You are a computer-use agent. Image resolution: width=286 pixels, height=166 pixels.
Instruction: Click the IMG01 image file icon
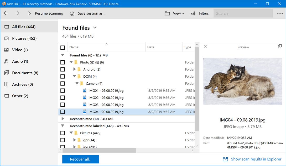pyautogui.click(x=85, y=90)
